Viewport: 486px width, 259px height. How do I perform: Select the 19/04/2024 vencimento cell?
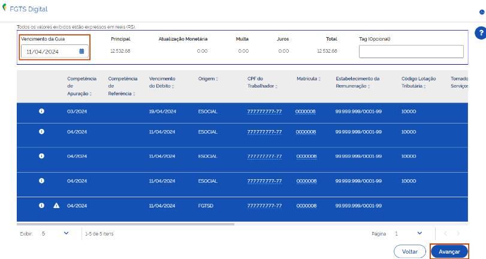[x=162, y=112]
